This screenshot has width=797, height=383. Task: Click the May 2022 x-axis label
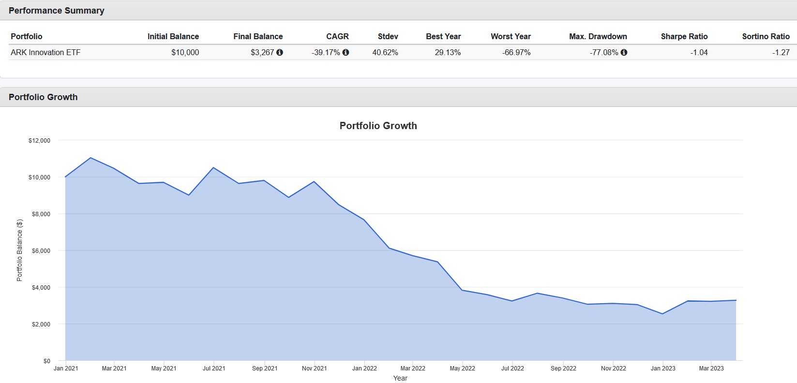pos(463,368)
